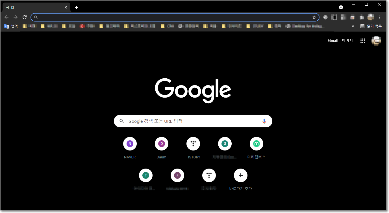
Task: Open Chrome's three-dot menu
Action: point(380,17)
